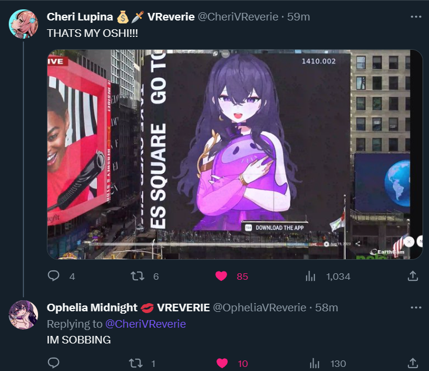Share Cheri Lupina's tweet
Viewport: 429px width, 371px height.
pyautogui.click(x=413, y=276)
